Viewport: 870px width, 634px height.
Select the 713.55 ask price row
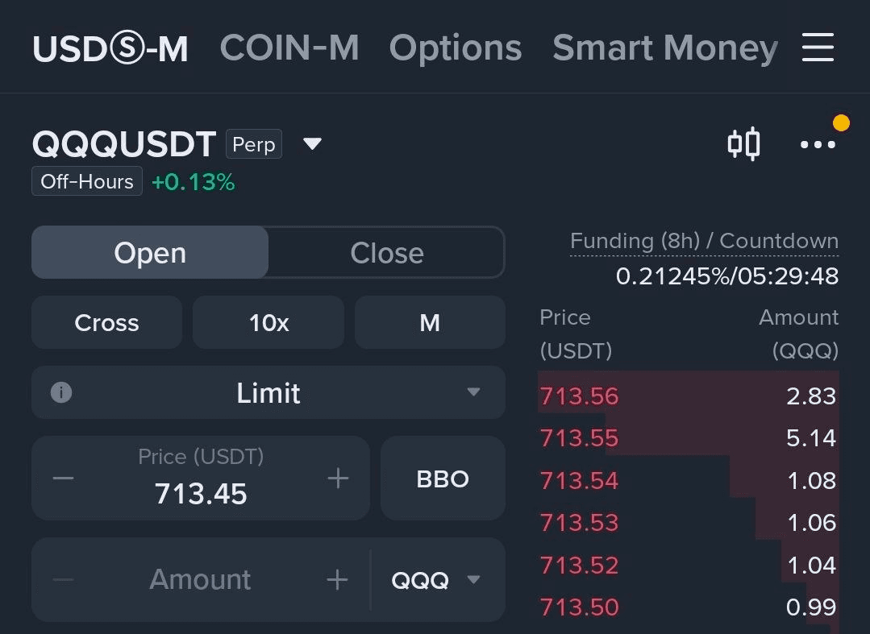click(688, 437)
